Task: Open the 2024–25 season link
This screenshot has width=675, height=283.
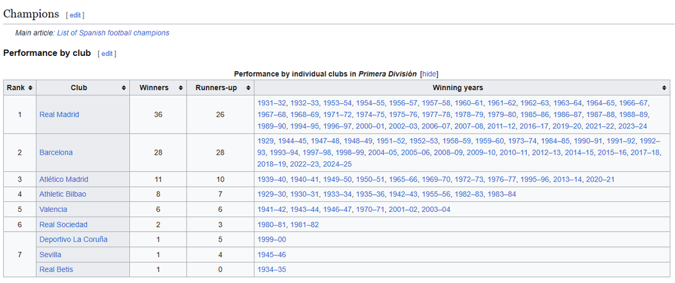Action: coord(337,165)
